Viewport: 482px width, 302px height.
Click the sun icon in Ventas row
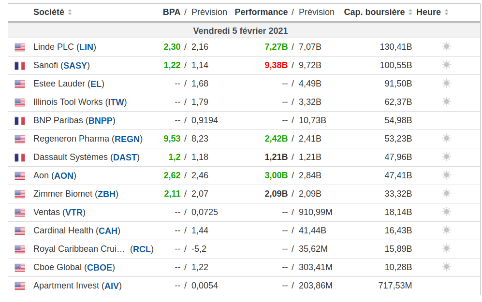tap(446, 212)
